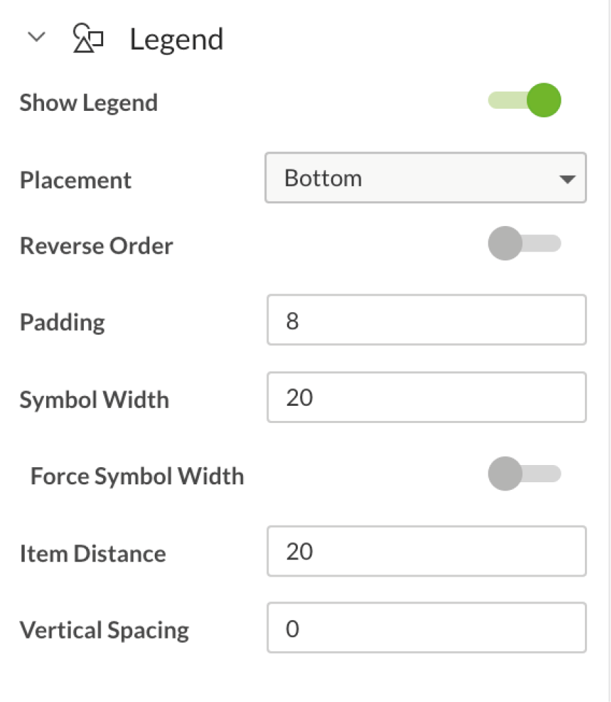Click the Show Legend label text
Screen dimensions: 611x702
(89, 103)
